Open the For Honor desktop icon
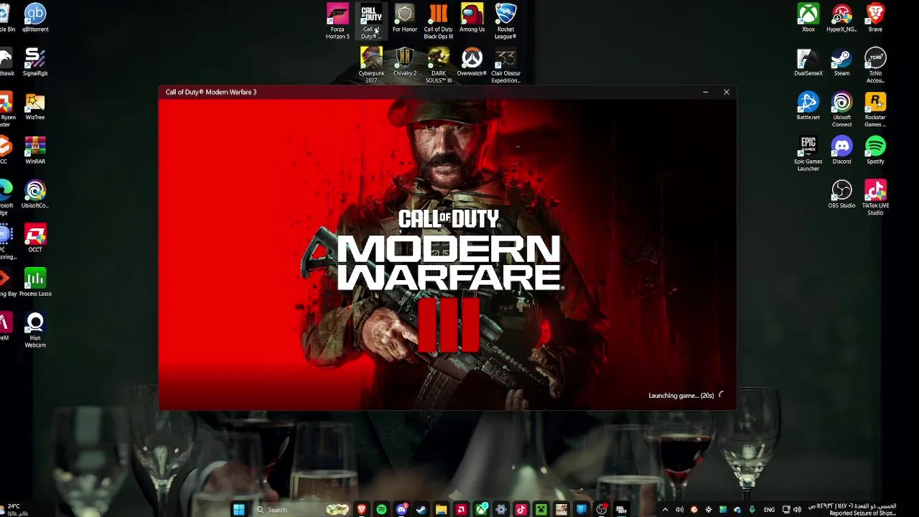Screen dimensions: 919x517 tap(404, 18)
